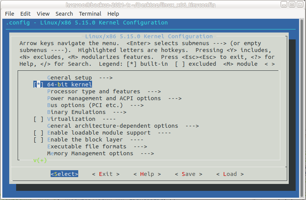Image resolution: width=306 pixels, height=200 pixels.
Task: Expand Power management and ACPI options
Action: [114, 98]
